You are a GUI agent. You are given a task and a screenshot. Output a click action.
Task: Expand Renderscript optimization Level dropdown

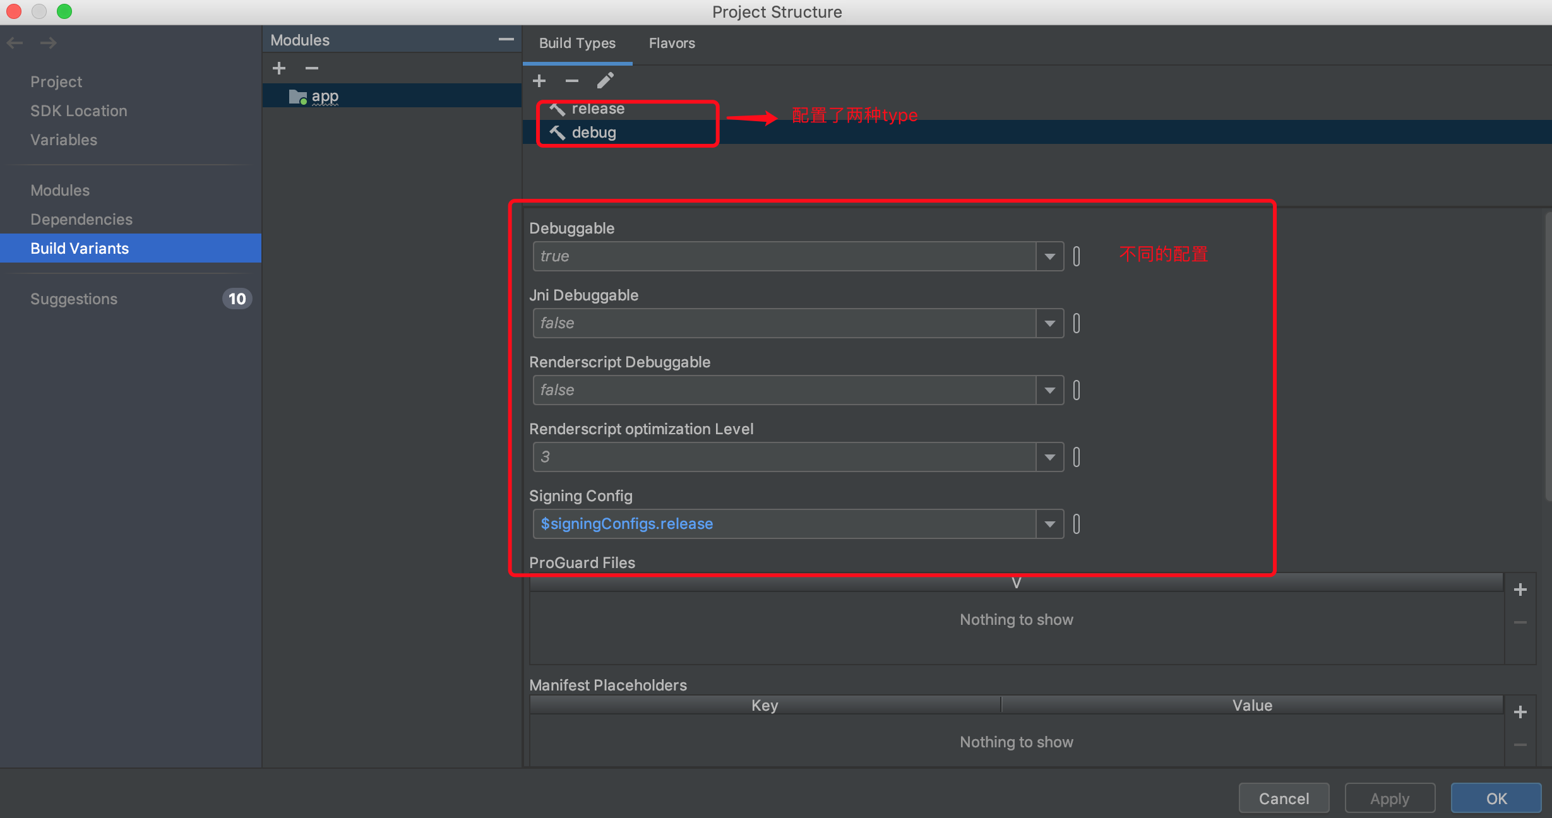(x=1049, y=457)
